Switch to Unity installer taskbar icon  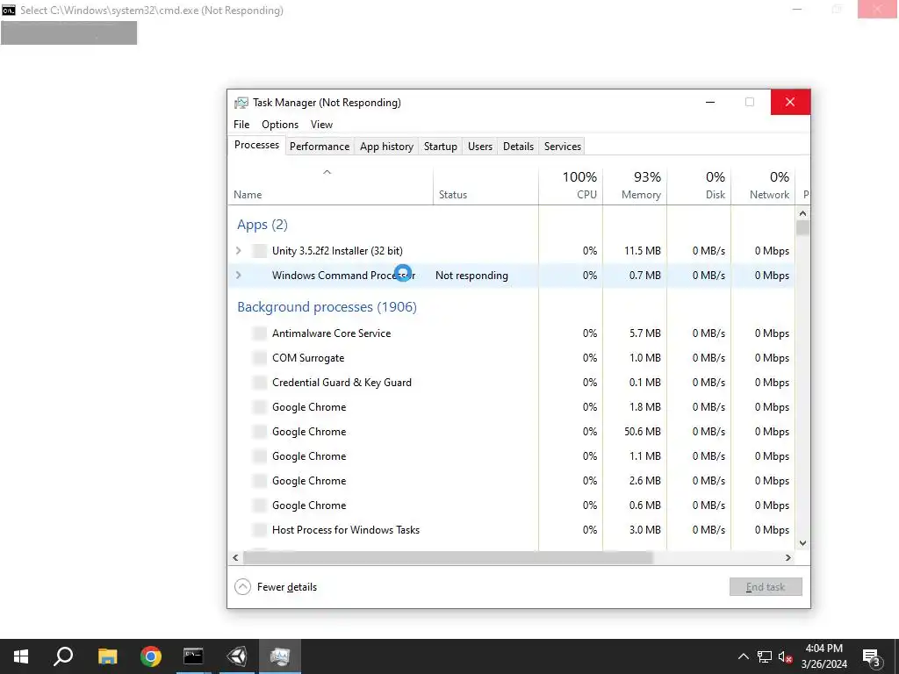[237, 656]
